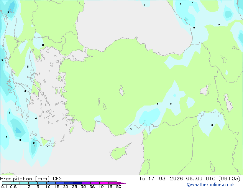The height and width of the screenshot is (188, 243).
Task: Select the blue legend swatch between 10 and 15
Action: [x=51, y=183]
